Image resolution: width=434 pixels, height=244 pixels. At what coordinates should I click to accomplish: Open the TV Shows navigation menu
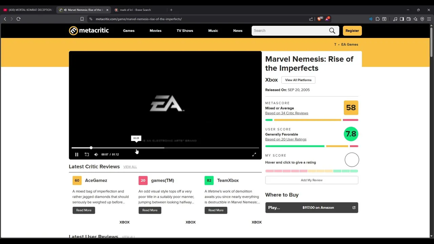(x=185, y=30)
